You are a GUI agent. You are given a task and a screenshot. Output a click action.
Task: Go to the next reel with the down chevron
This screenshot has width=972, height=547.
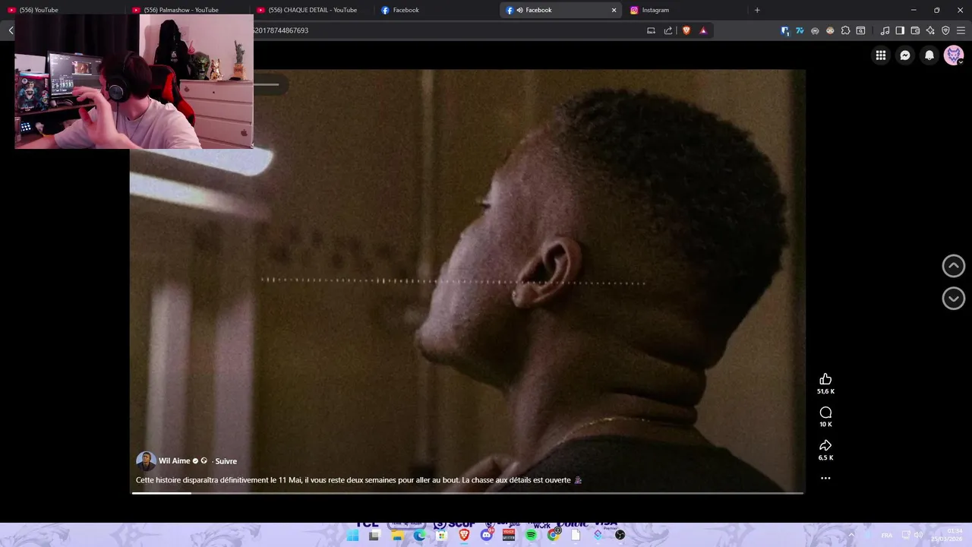tap(954, 298)
